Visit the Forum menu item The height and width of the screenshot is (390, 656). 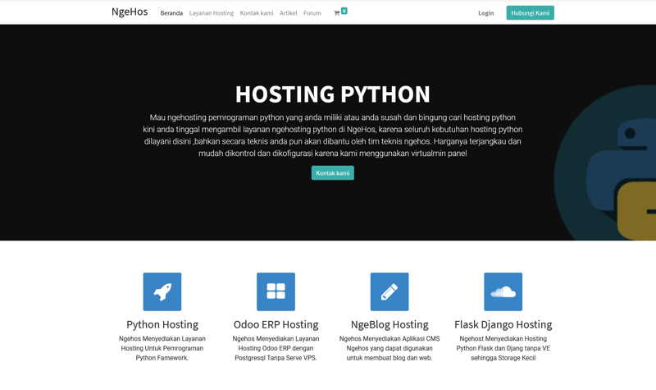pos(312,13)
